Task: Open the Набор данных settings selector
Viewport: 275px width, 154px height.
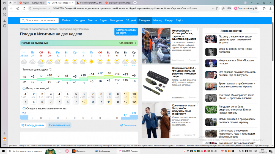Action: tap(32, 125)
